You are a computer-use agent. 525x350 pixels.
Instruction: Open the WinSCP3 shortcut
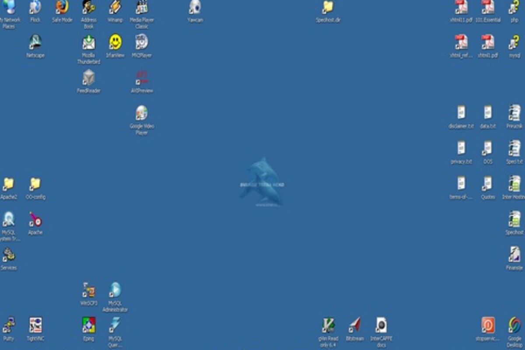click(x=89, y=290)
